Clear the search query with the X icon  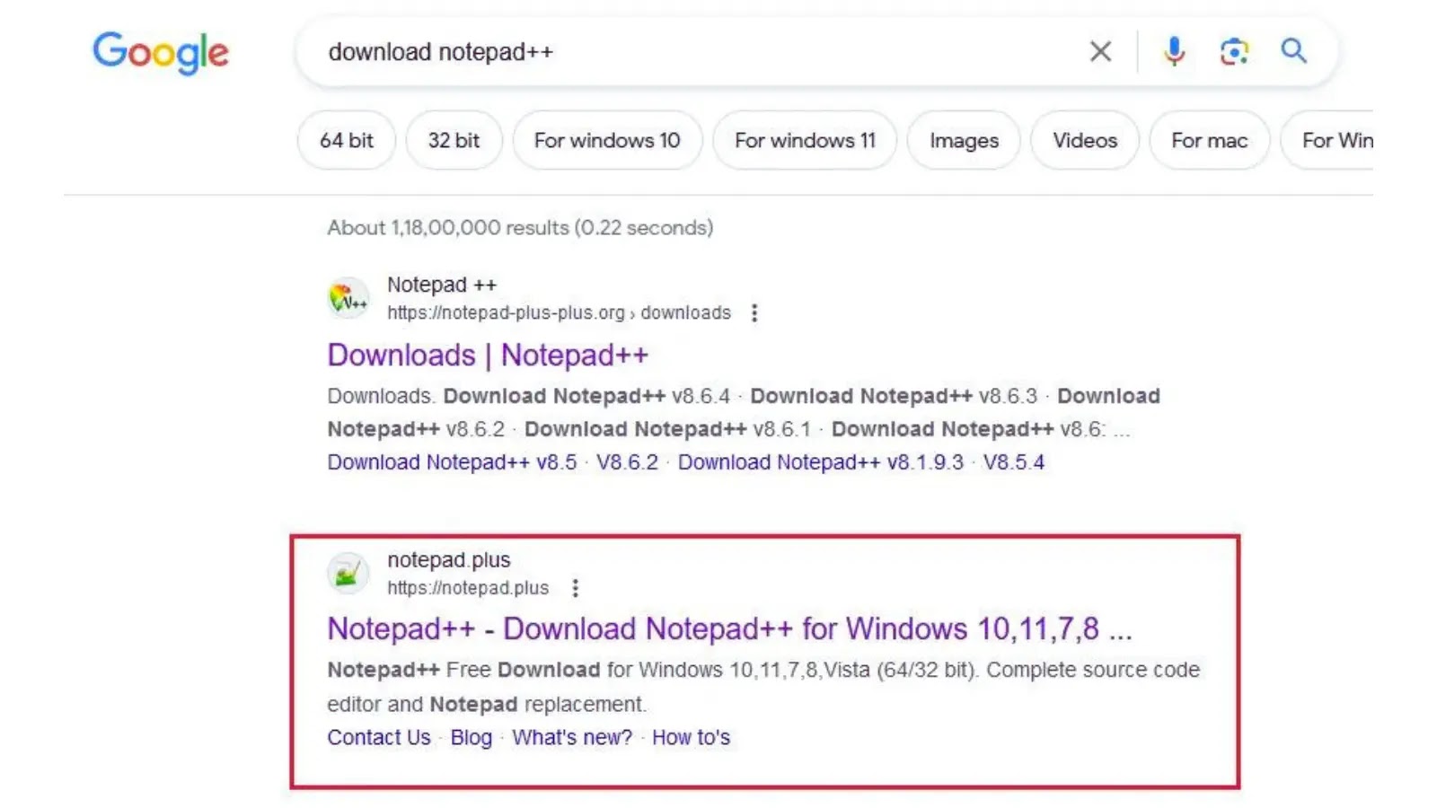(1100, 51)
